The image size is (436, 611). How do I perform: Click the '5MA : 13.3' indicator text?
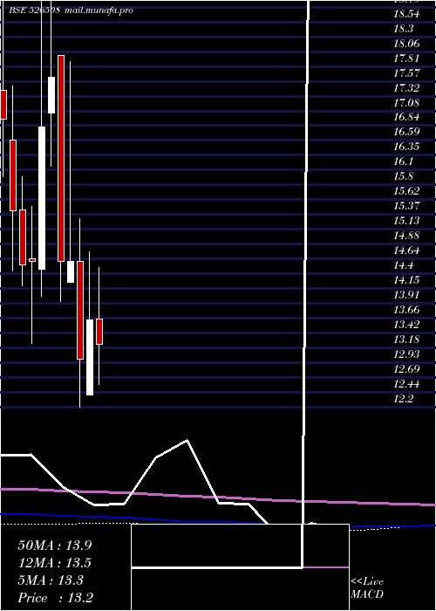click(51, 580)
